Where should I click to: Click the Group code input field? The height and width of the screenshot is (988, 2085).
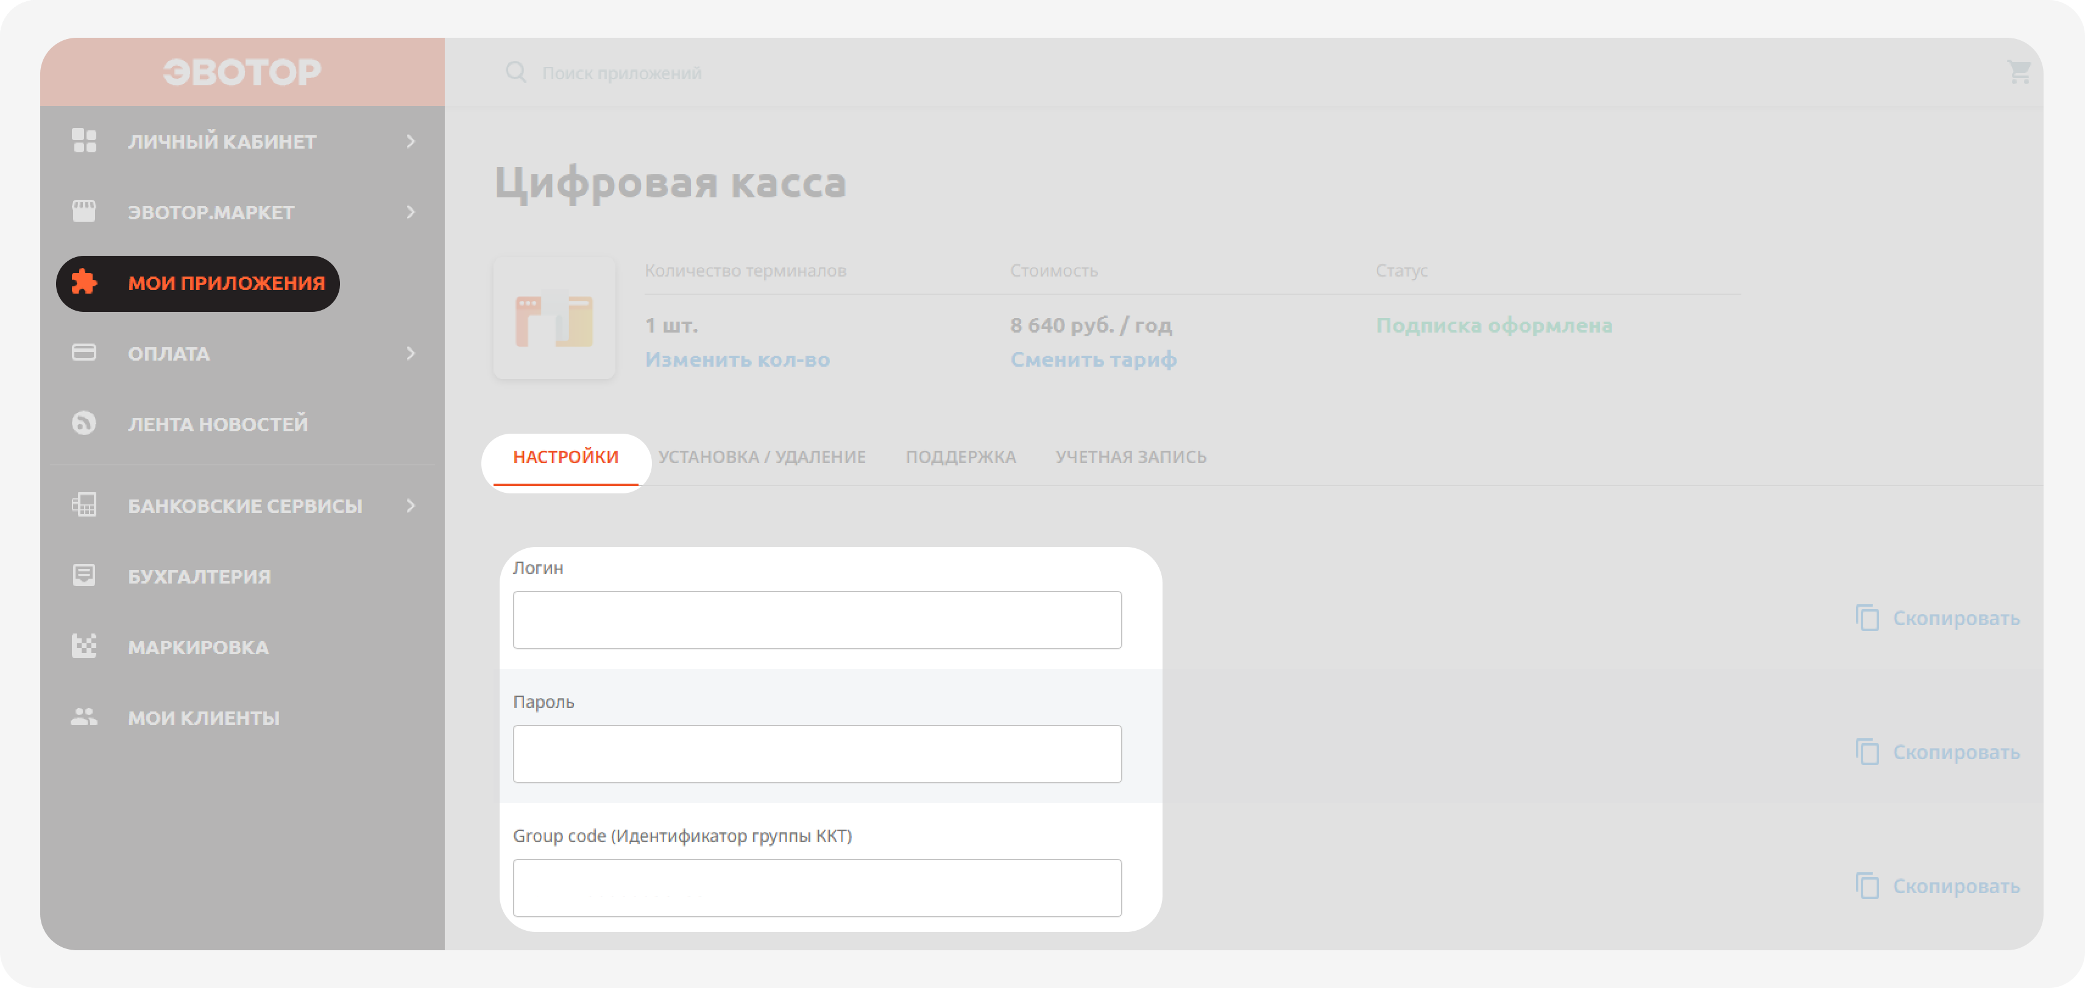816,887
